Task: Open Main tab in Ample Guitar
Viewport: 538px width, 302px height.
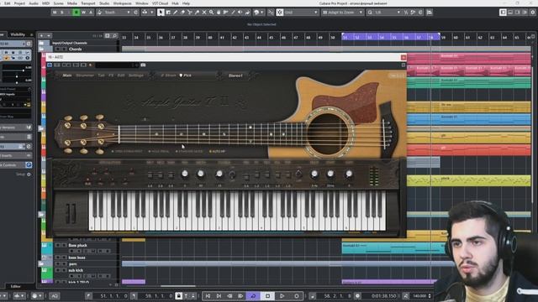Action: pos(67,75)
